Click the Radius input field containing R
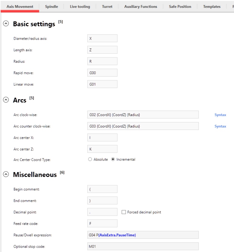Viewport: 234px width, 252px height. [102, 61]
